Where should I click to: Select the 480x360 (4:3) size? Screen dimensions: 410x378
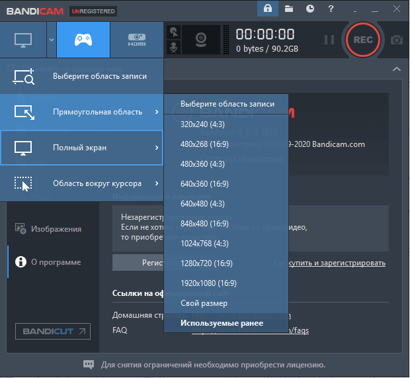pyautogui.click(x=226, y=164)
